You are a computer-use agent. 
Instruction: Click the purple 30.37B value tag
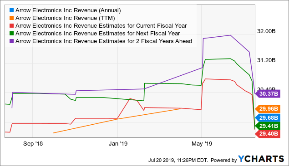pos(268,93)
